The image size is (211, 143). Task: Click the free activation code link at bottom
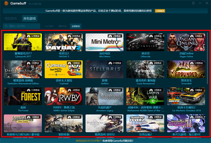118,141
